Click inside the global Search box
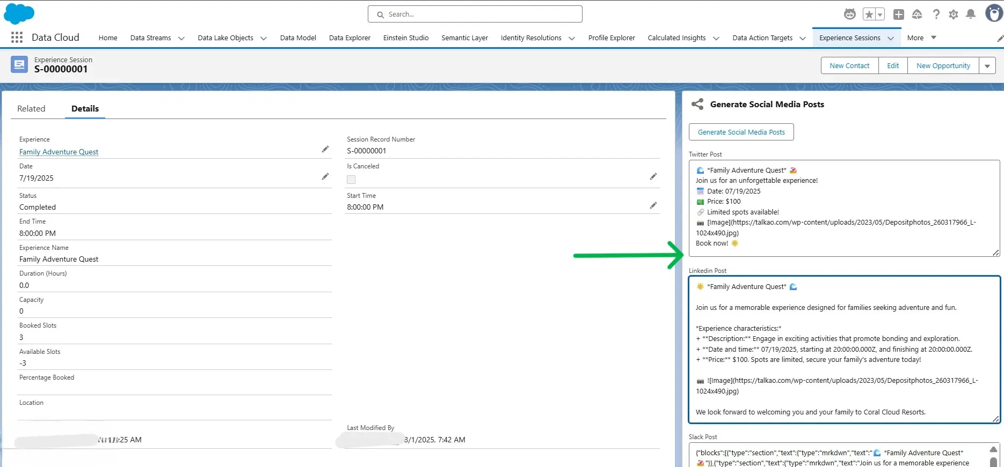 coord(475,14)
